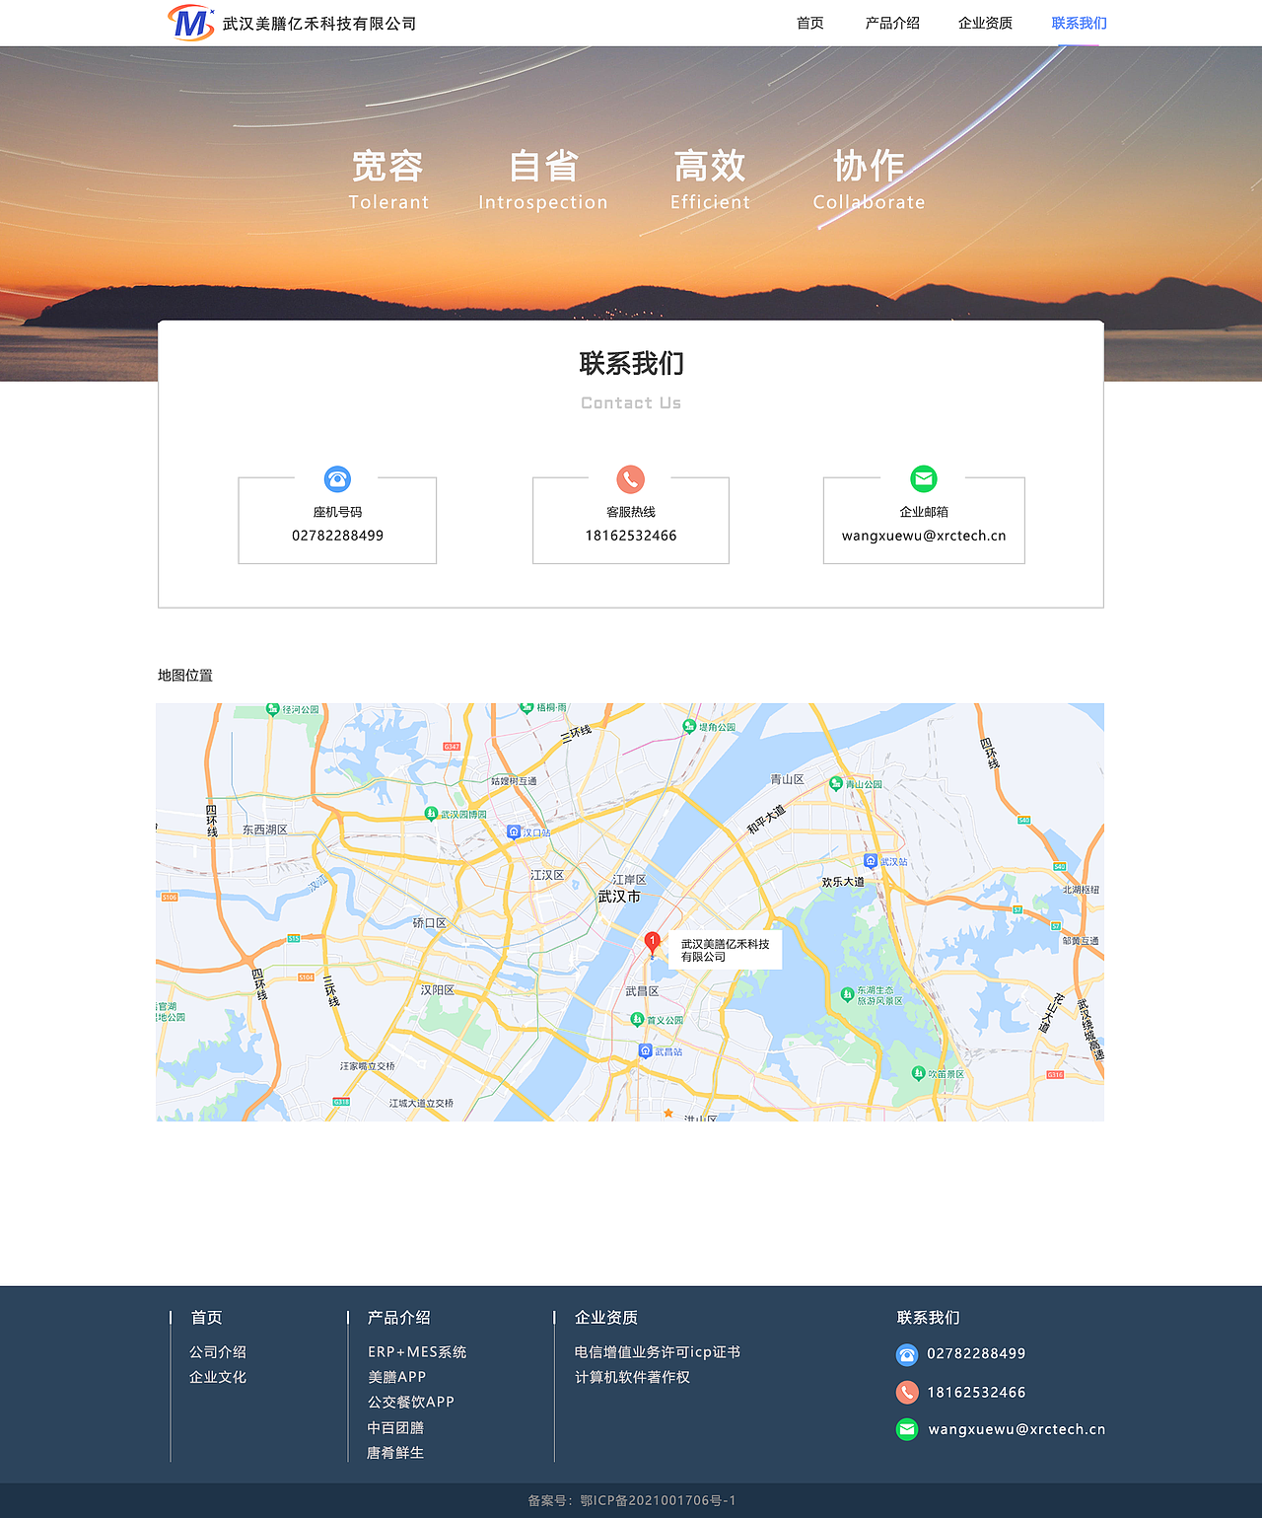
Task: Open the 美膳APP footer link
Action: pos(396,1377)
